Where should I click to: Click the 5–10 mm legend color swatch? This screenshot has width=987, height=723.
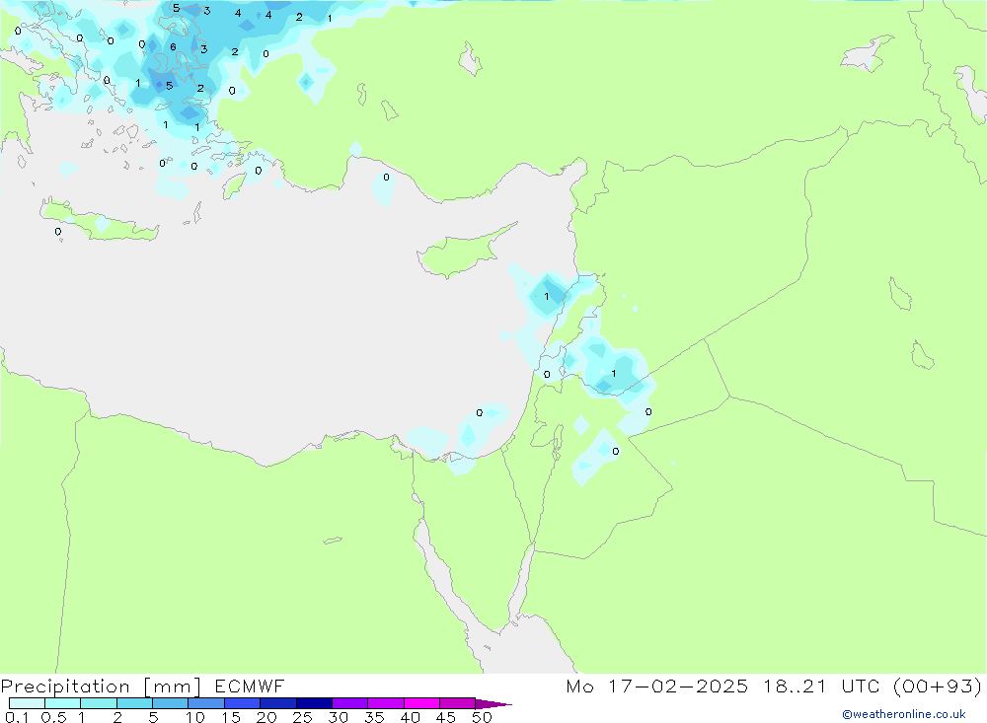[170, 703]
